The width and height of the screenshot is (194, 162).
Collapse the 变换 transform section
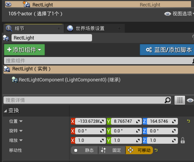5,111
